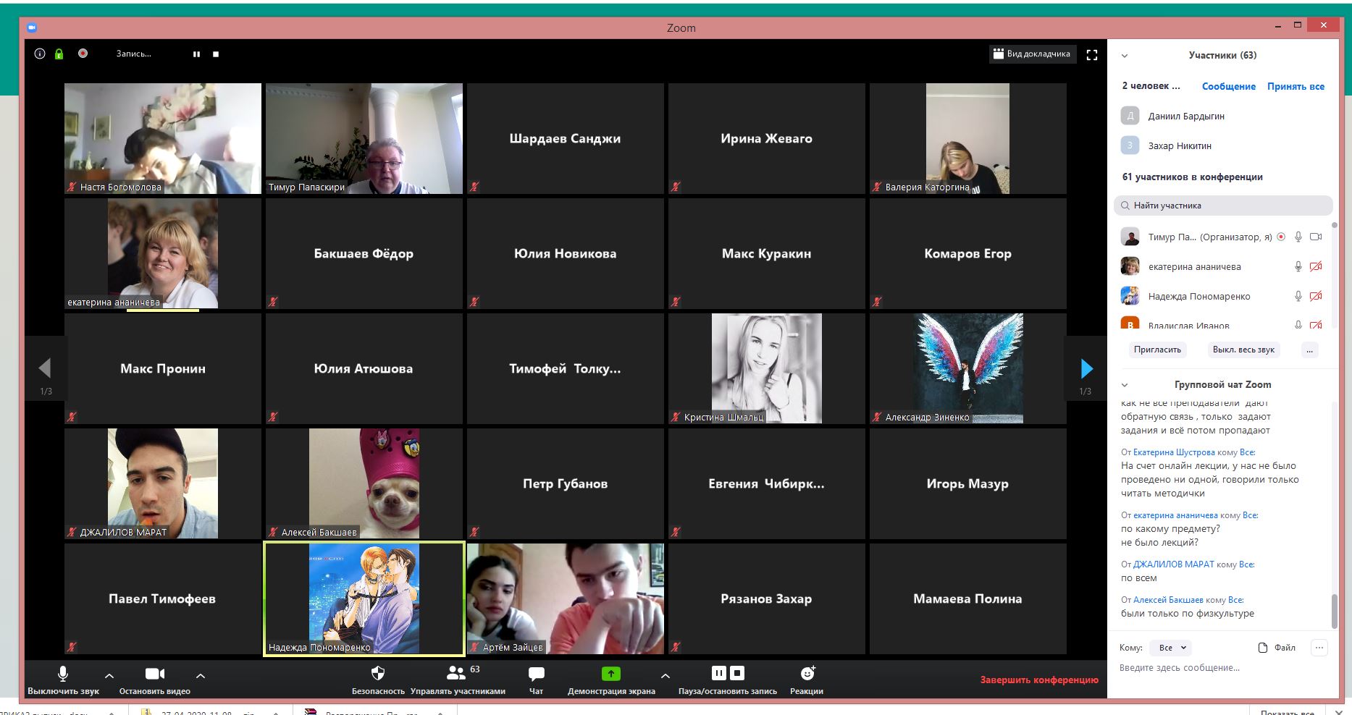Pause recording in top bar
Viewport: 1352px width, 715px height.
(196, 54)
